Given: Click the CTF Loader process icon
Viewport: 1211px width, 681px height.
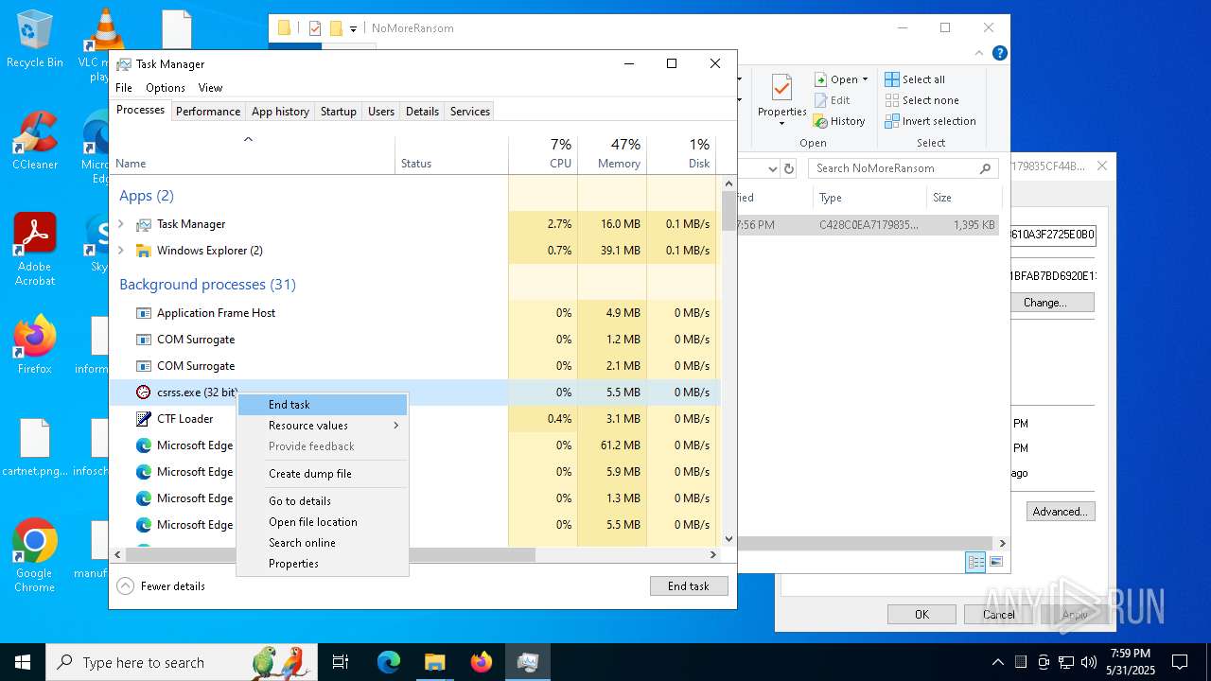Looking at the screenshot, I should (143, 418).
